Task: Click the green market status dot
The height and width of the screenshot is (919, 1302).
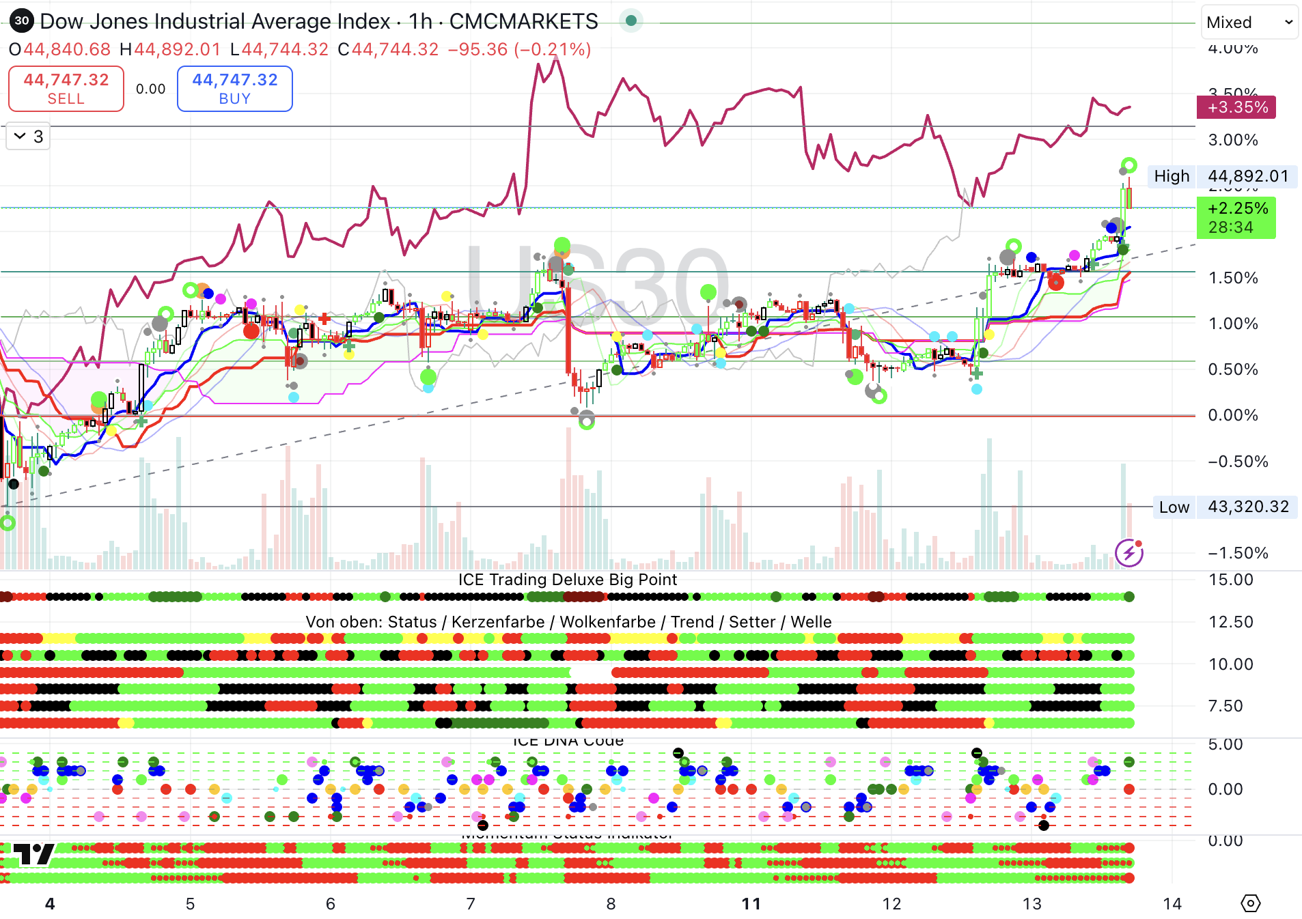Action: [x=631, y=21]
